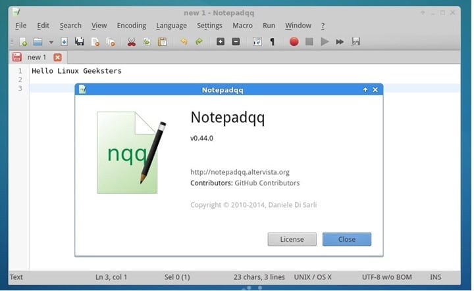
Task: Click the Redo green arrow icon
Action: coord(199,41)
